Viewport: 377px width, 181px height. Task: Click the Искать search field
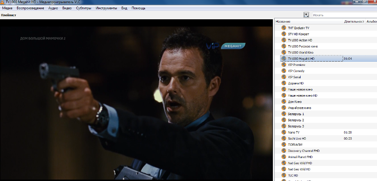[344, 15]
